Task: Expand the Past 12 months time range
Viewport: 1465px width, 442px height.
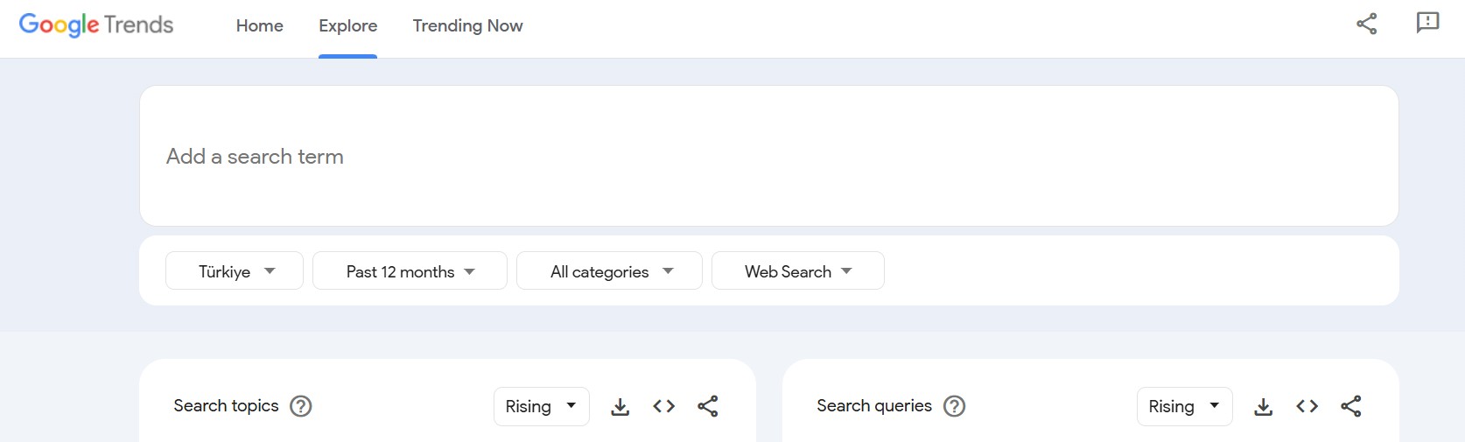Action: coord(410,271)
